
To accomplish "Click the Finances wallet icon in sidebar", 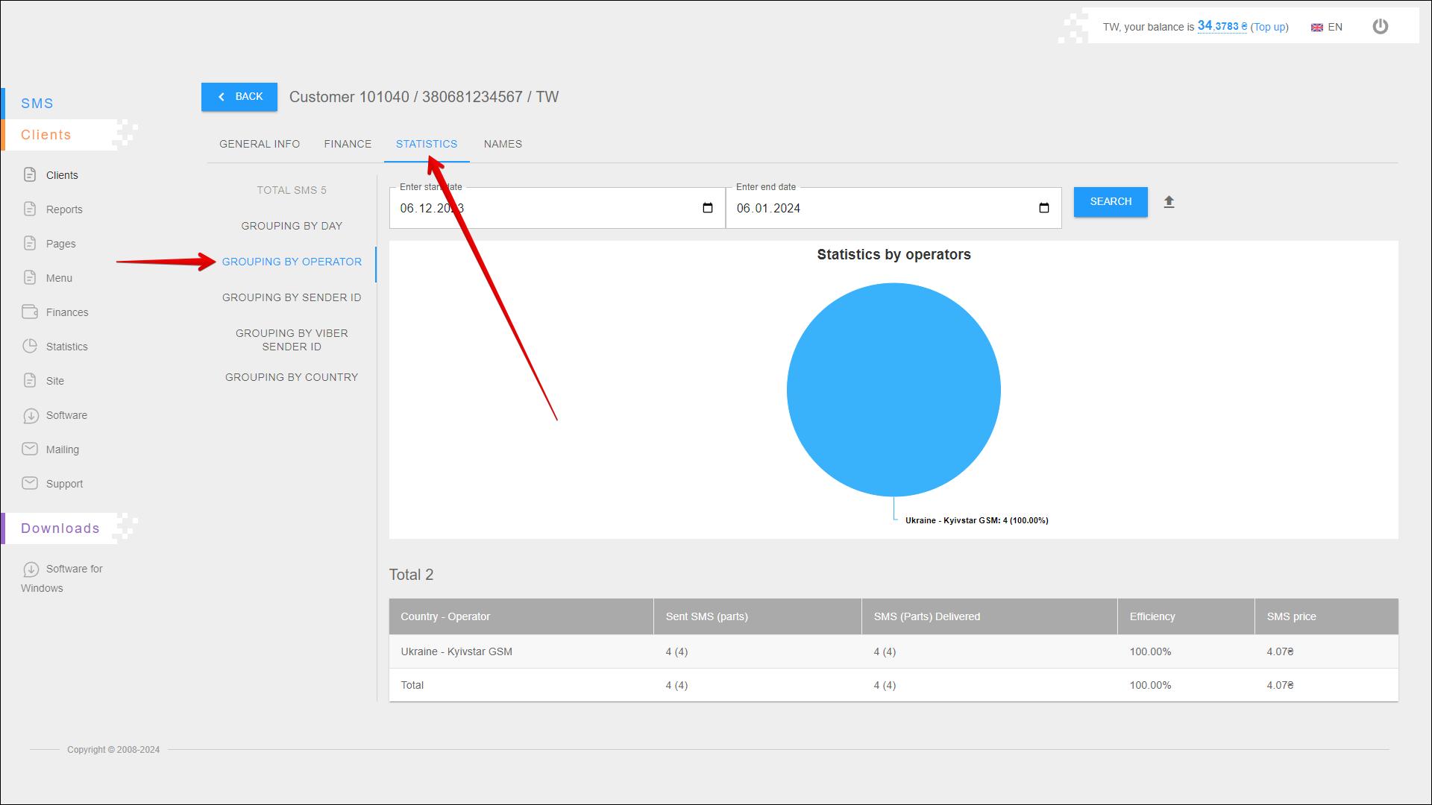I will tap(30, 312).
